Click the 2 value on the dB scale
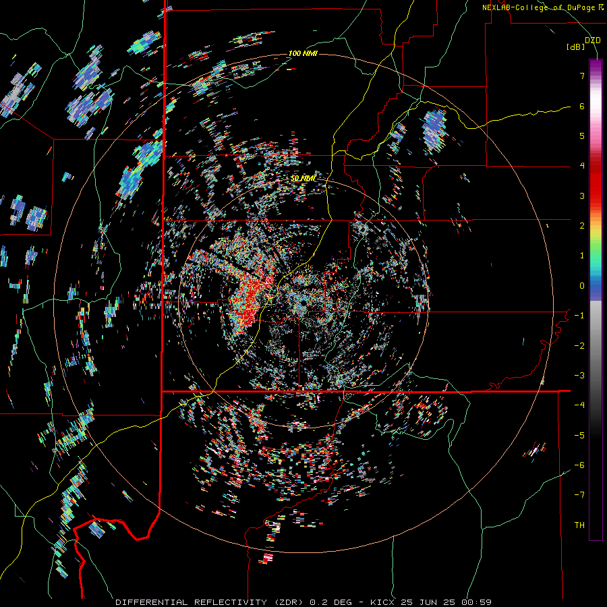The height and width of the screenshot is (607, 607). tap(582, 226)
